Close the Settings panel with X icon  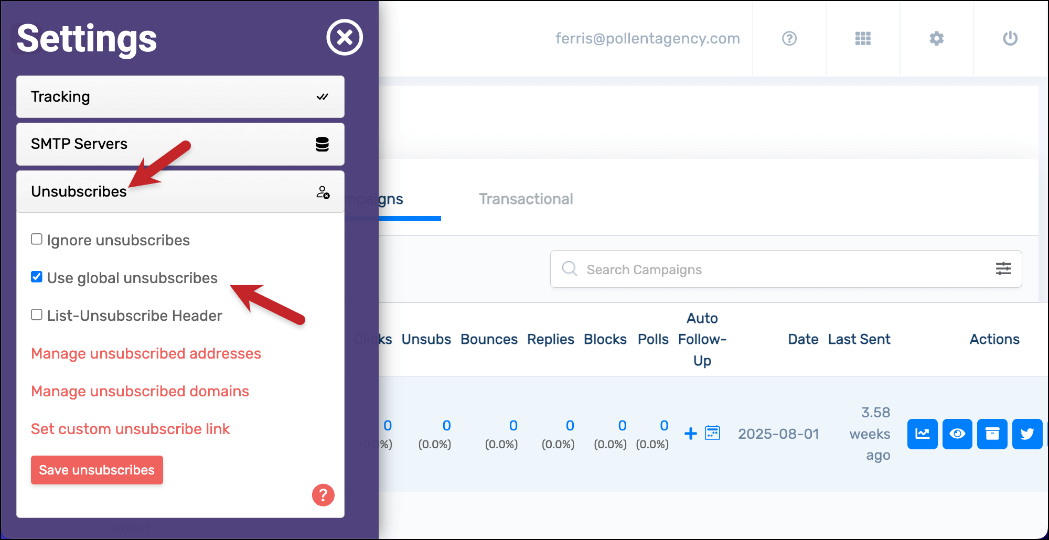(x=344, y=37)
